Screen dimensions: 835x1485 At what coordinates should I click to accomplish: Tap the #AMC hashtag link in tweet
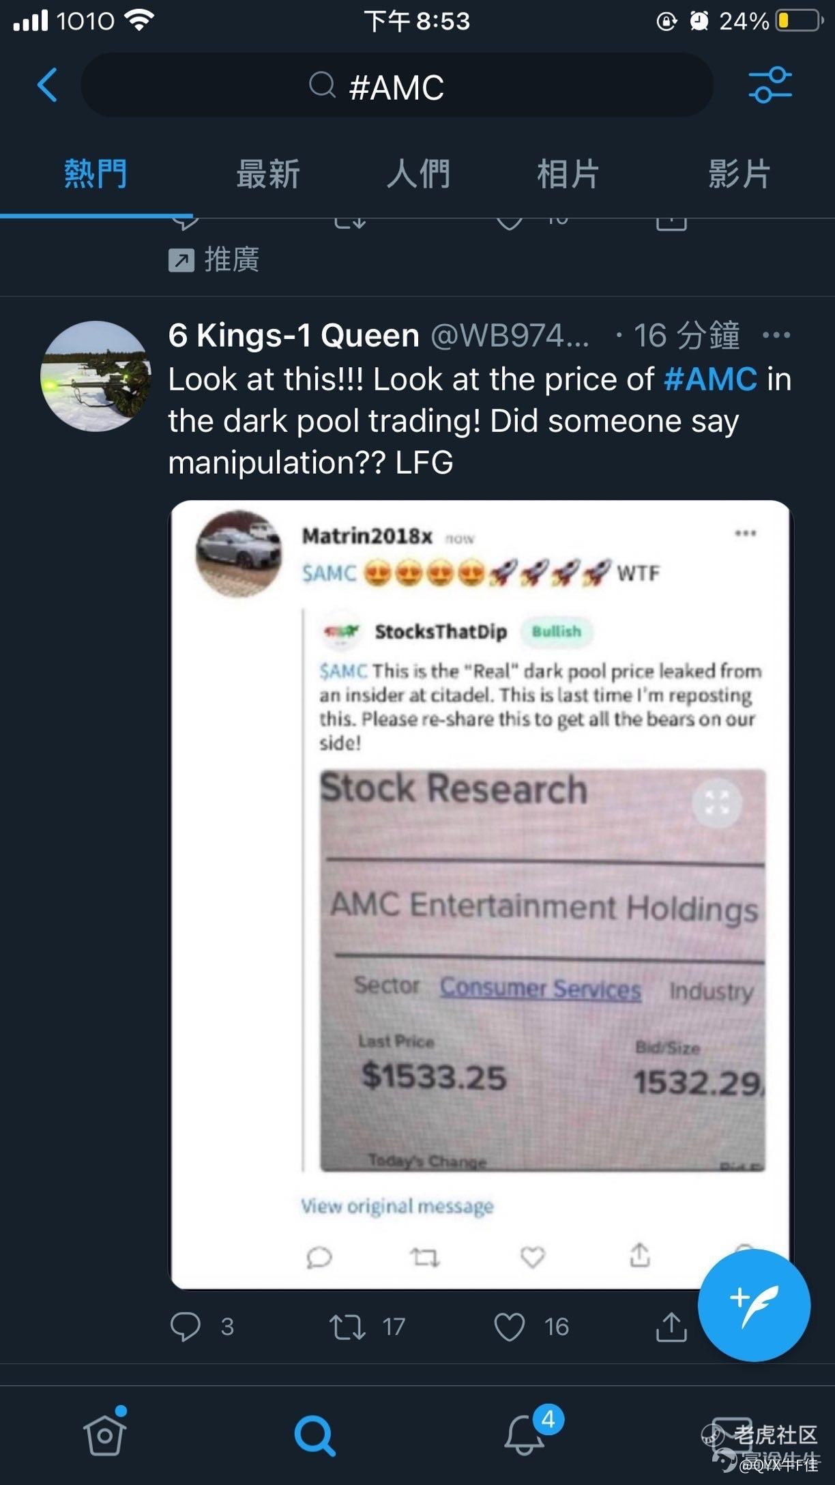pyautogui.click(x=710, y=379)
